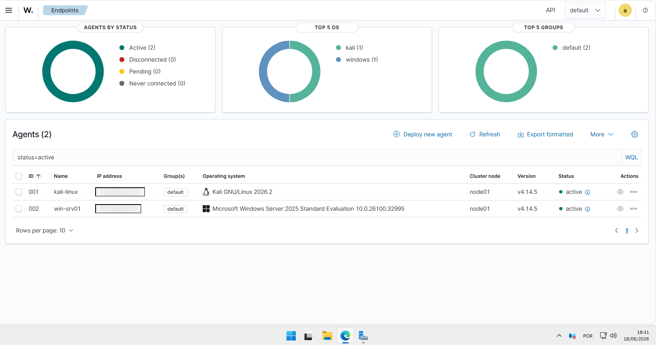
Task: Click the Status column header
Action: 566,176
